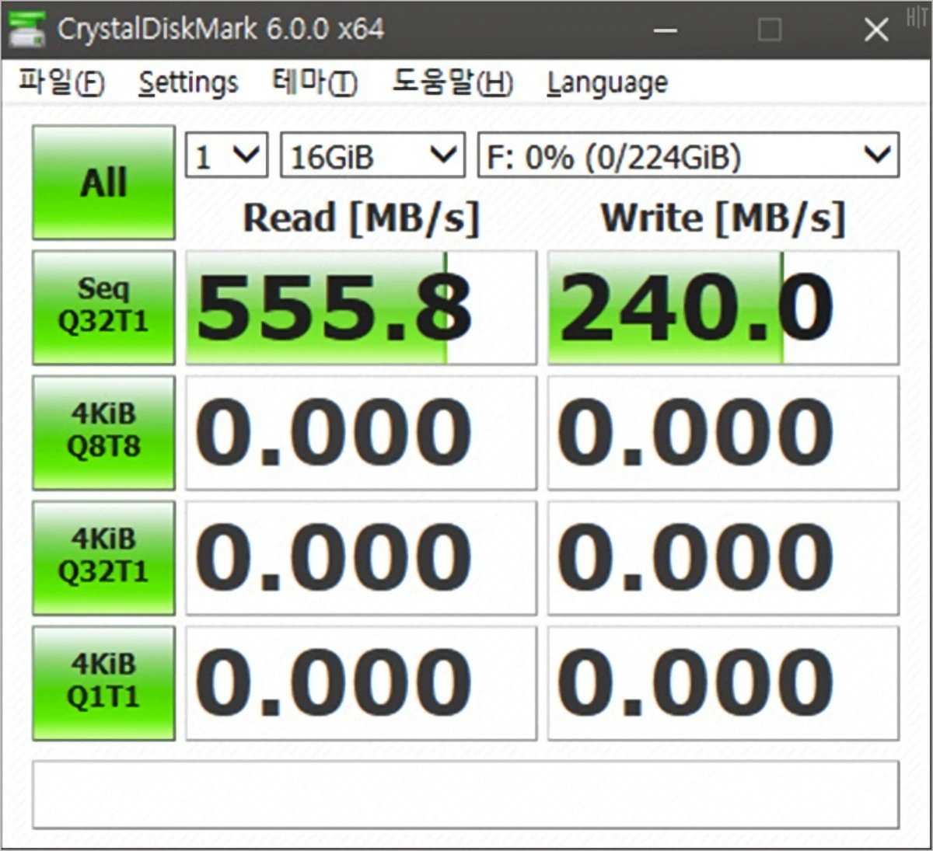The height and width of the screenshot is (851, 933).
Task: Open the 도움말(H) help menu
Action: click(452, 82)
